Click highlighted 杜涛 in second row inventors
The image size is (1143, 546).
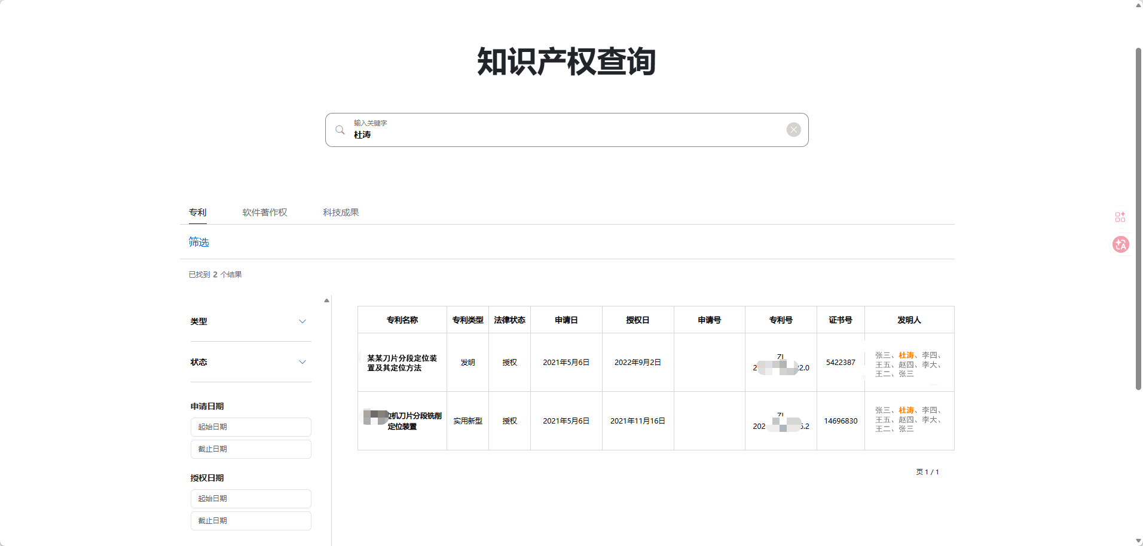tap(906, 410)
